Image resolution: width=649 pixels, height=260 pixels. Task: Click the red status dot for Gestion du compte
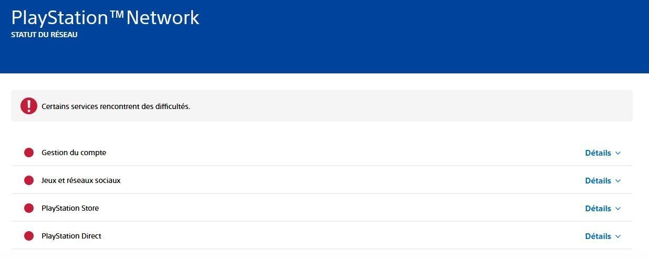(29, 153)
